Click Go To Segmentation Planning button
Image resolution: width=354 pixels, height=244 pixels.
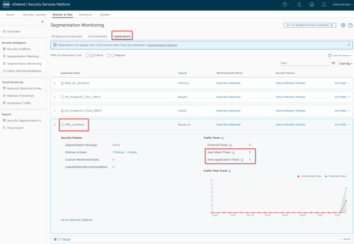click(x=309, y=25)
